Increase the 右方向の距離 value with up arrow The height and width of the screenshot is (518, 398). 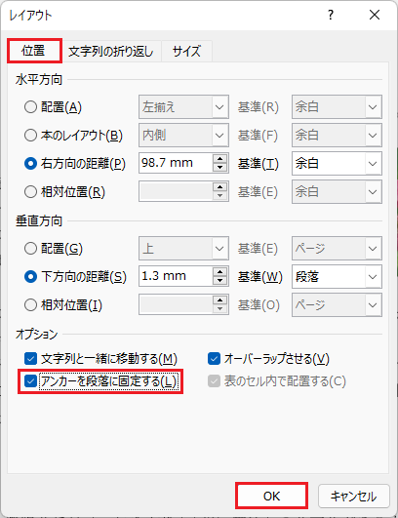[220, 159]
